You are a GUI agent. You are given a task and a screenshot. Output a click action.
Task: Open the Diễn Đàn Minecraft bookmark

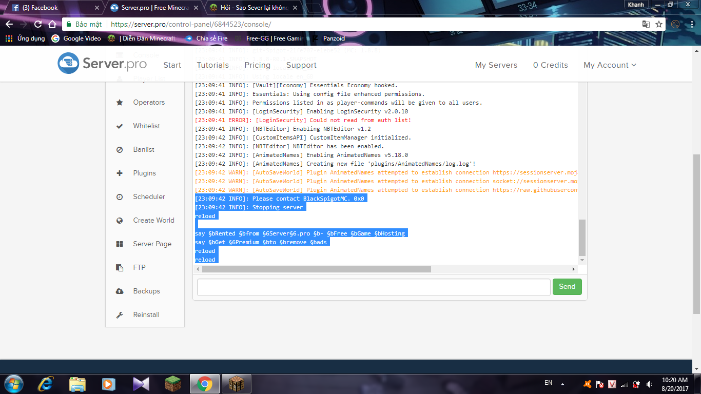coord(142,38)
